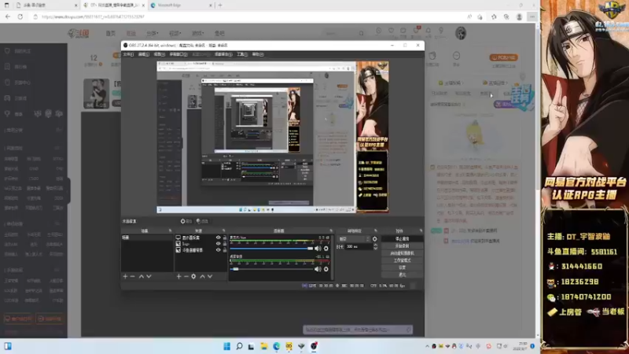Pop out the Sources dock panel

click(x=224, y=230)
